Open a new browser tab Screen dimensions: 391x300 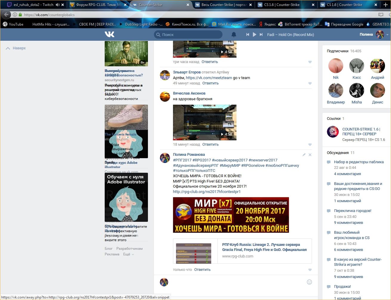385,4
